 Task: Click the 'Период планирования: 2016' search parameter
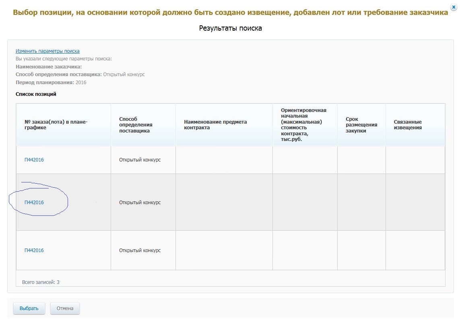(51, 83)
